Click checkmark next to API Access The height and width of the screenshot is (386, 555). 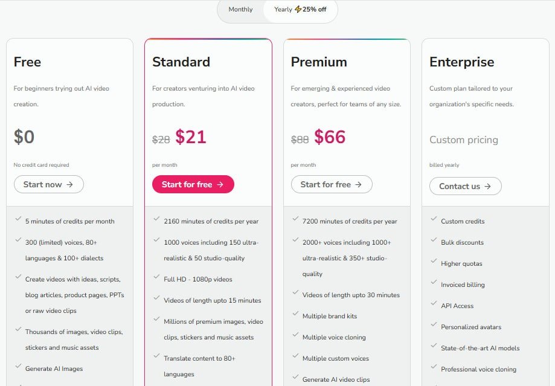(434, 303)
